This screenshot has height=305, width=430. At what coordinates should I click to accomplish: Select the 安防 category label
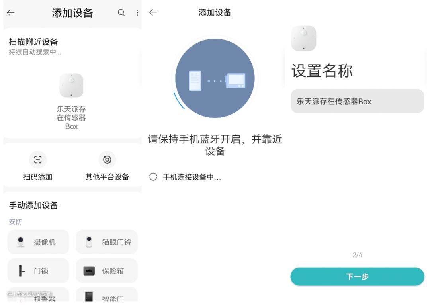pyautogui.click(x=16, y=222)
